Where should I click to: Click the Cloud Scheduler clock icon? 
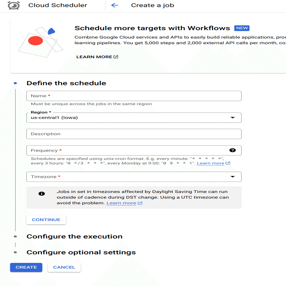click(x=14, y=5)
